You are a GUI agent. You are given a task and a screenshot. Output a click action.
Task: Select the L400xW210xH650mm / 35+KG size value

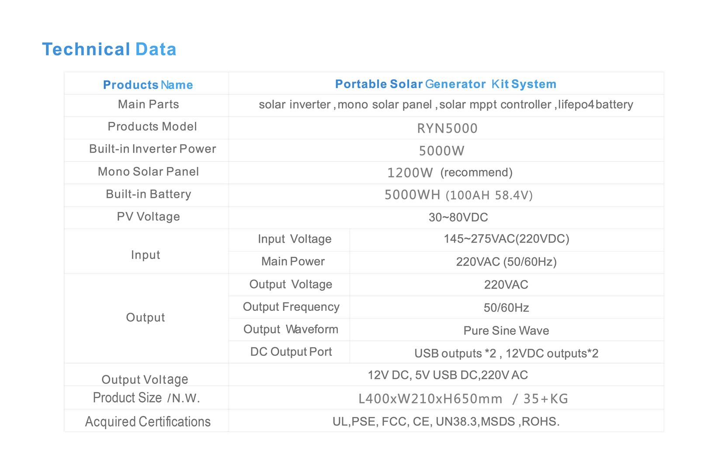point(463,399)
